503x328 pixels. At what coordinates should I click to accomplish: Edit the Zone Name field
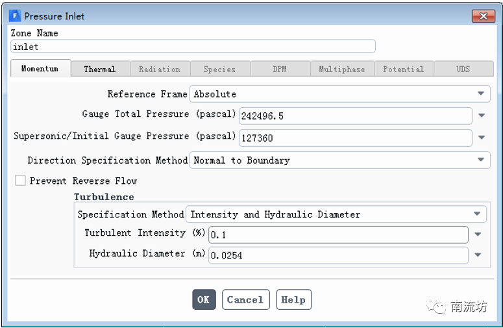click(x=193, y=47)
